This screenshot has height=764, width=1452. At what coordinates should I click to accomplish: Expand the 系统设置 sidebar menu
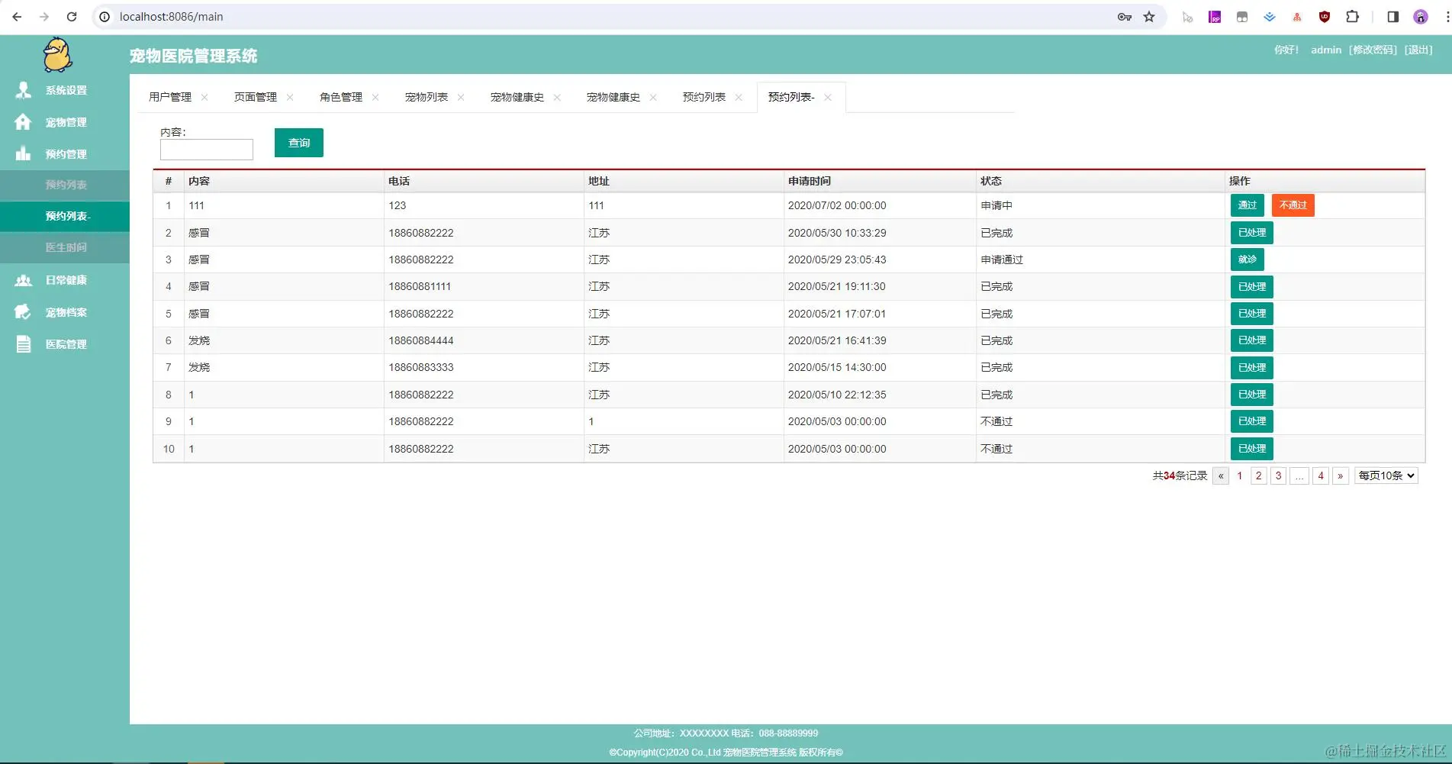point(65,90)
